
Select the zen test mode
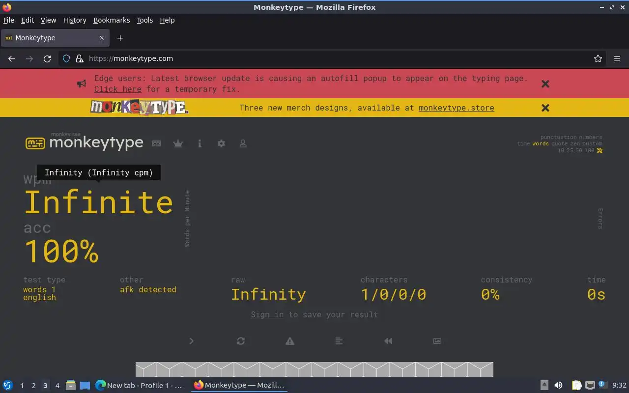click(x=575, y=144)
